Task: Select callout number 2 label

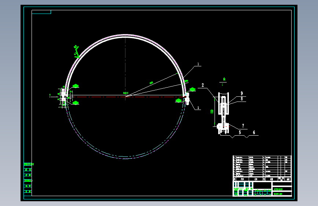Action: click(202, 85)
